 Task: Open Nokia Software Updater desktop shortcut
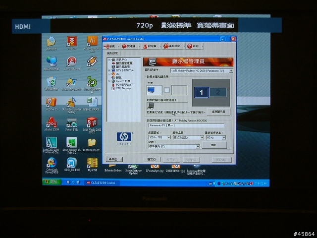(x=133, y=169)
